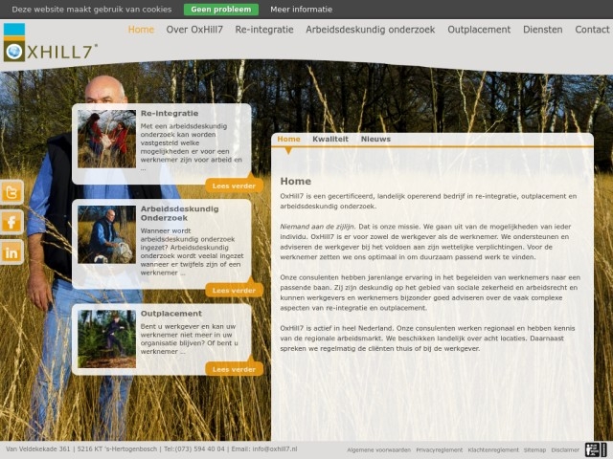This screenshot has width=613, height=459.
Task: Open the Diensten menu item
Action: point(542,30)
